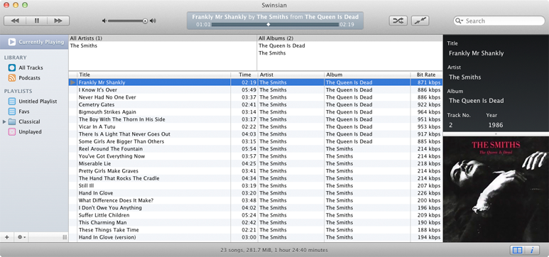Screen dimensions: 549x257
Task: Open the gear actions dropdown menu
Action: (x=22, y=237)
